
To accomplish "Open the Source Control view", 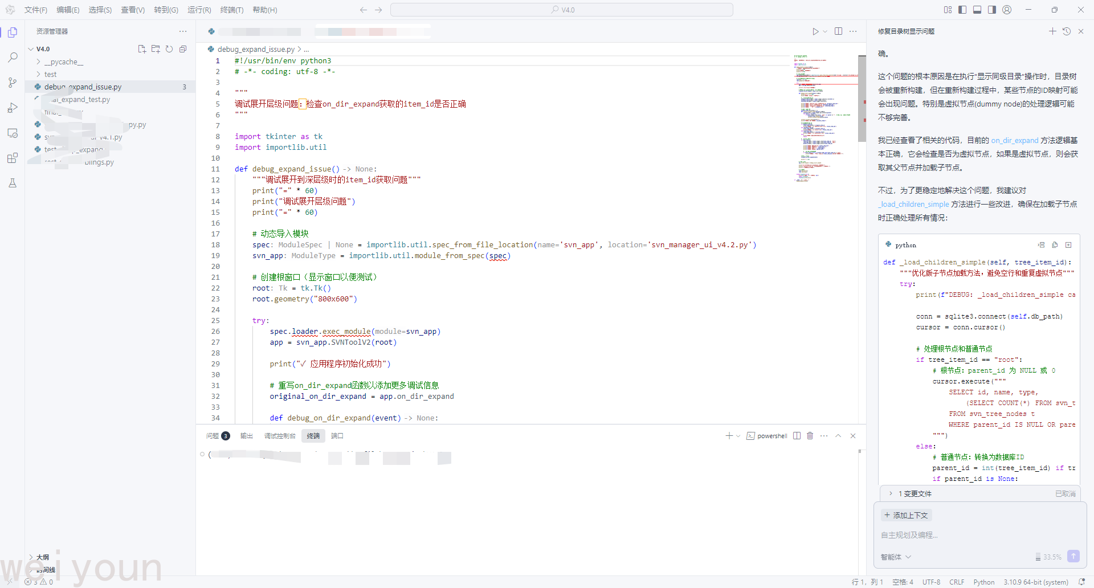I will [13, 83].
